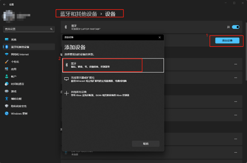
Task: Open Windows 更新 in the sidebar
Action: (29, 114)
